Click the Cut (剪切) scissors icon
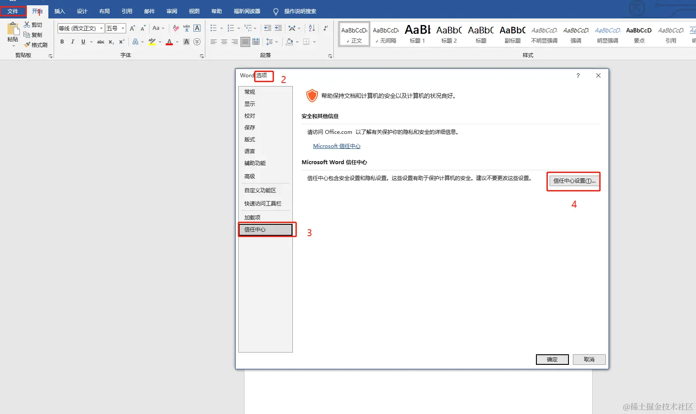This screenshot has width=696, height=414. coord(27,25)
